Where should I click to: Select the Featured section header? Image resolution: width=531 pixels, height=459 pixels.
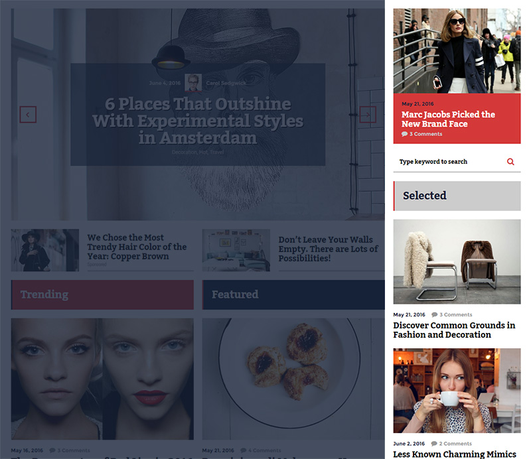[293, 295]
